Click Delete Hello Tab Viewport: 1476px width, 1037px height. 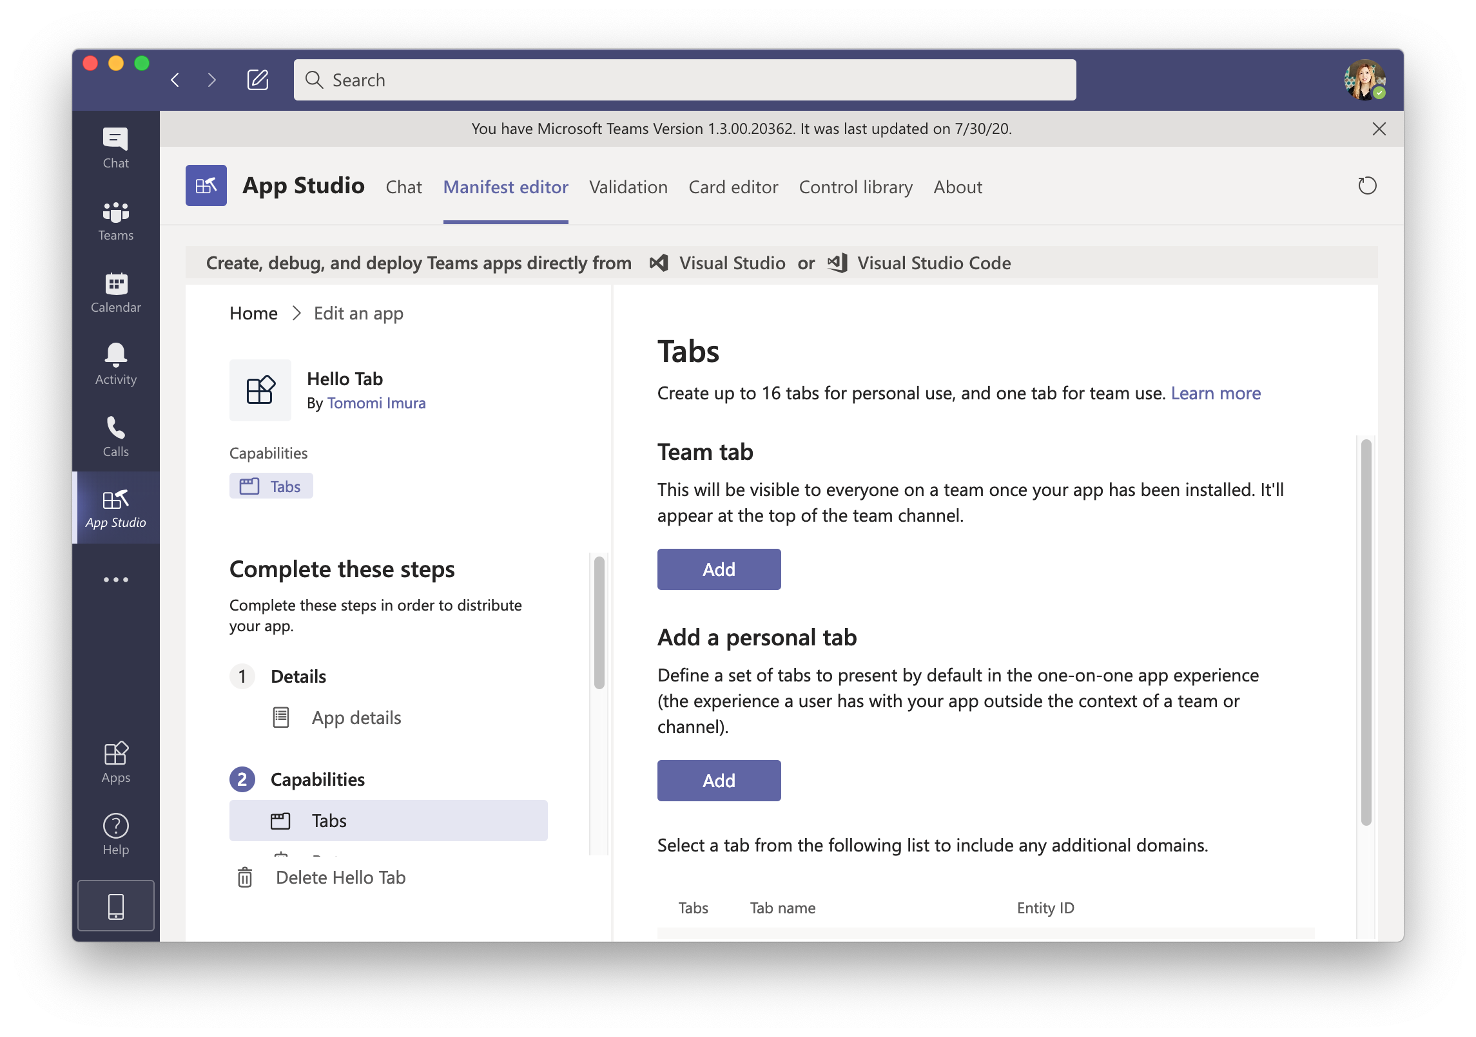click(340, 877)
